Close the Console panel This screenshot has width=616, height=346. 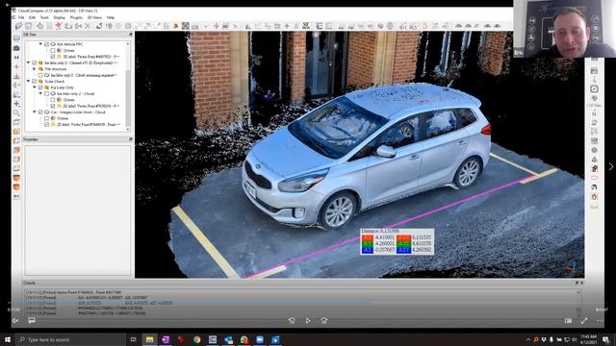(x=581, y=283)
